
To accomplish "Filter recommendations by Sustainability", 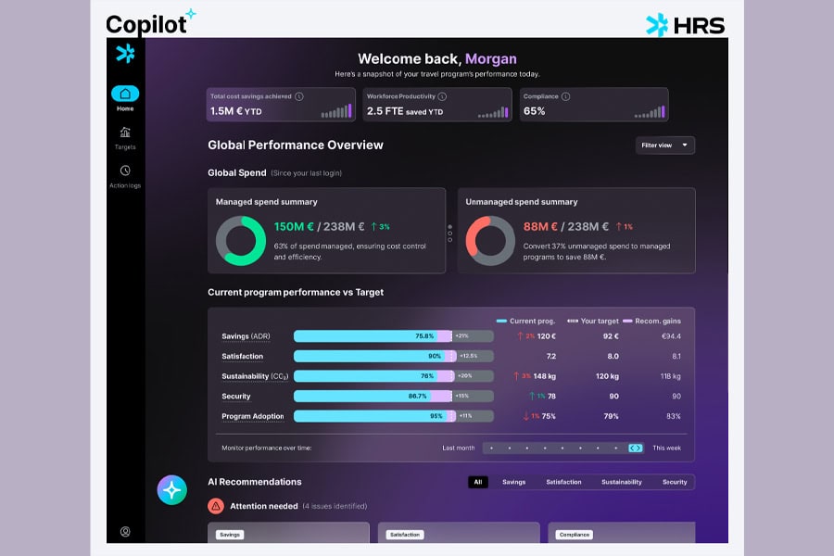I will point(621,482).
